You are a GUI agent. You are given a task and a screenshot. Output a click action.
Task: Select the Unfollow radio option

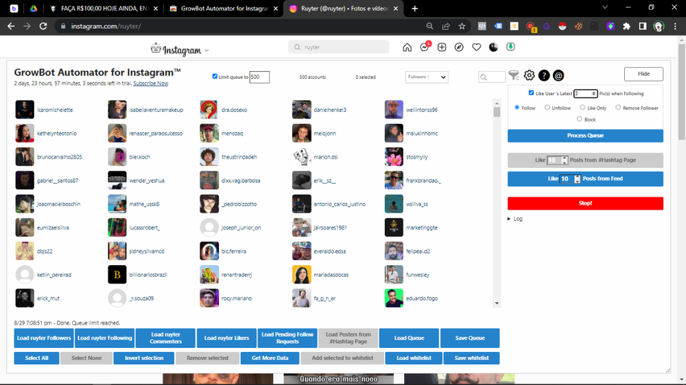point(547,107)
